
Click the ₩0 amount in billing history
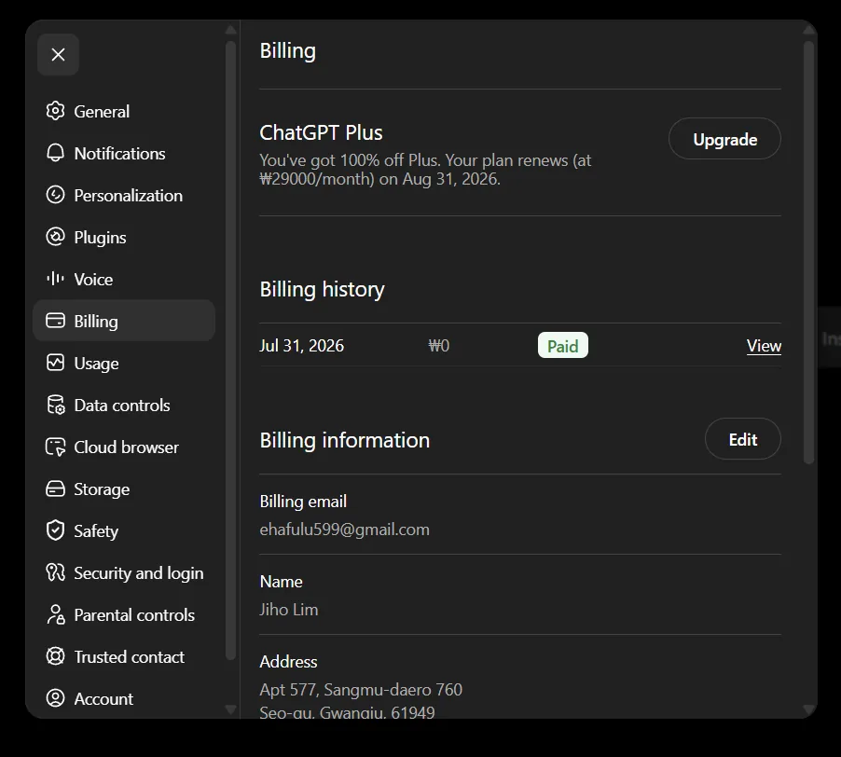click(x=439, y=346)
